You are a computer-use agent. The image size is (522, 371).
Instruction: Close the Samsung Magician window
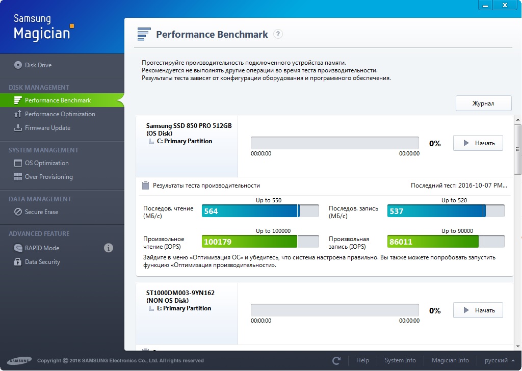point(505,5)
